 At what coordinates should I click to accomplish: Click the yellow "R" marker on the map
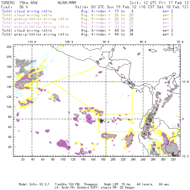[x=128, y=98]
